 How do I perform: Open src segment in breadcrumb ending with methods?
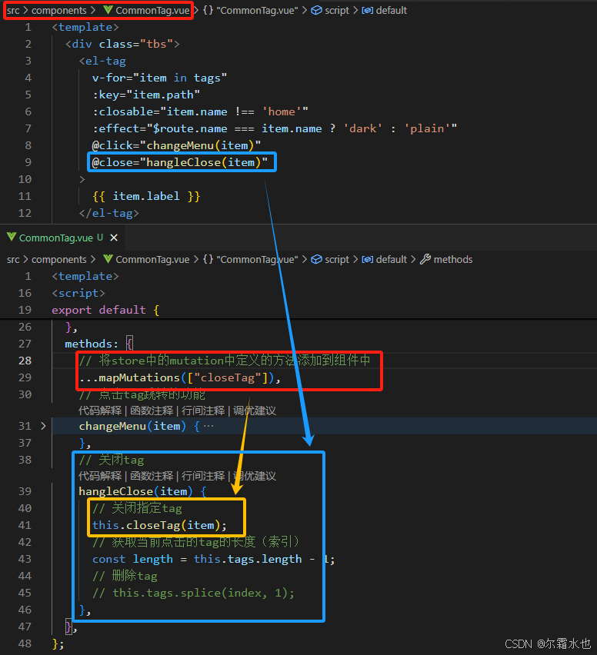[x=13, y=259]
